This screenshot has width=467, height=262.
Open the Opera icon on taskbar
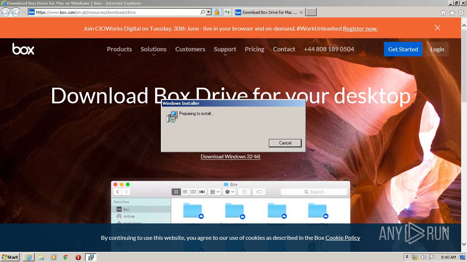click(x=78, y=257)
